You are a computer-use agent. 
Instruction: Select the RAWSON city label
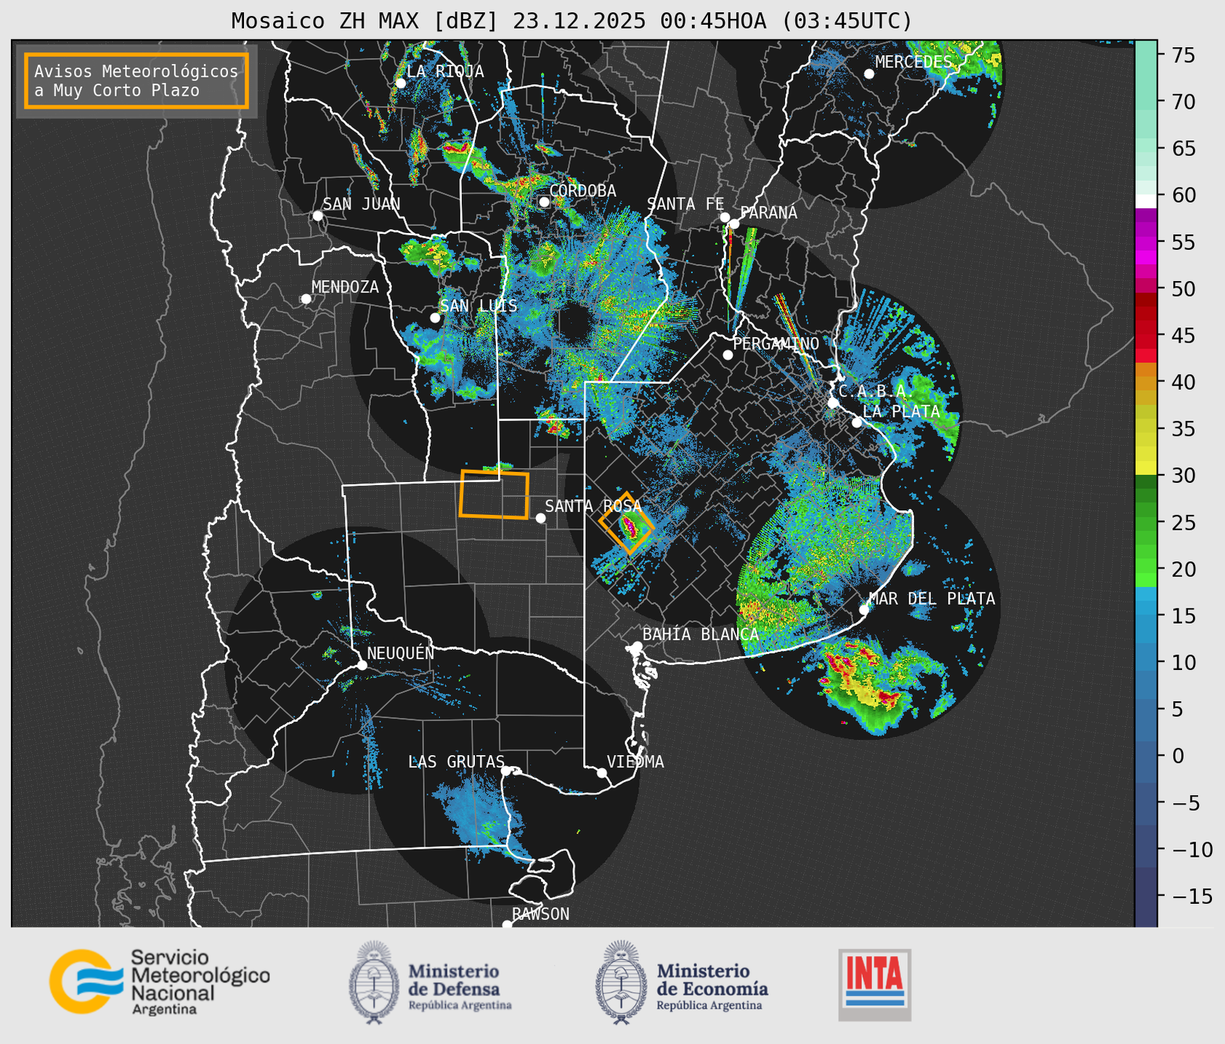click(541, 914)
